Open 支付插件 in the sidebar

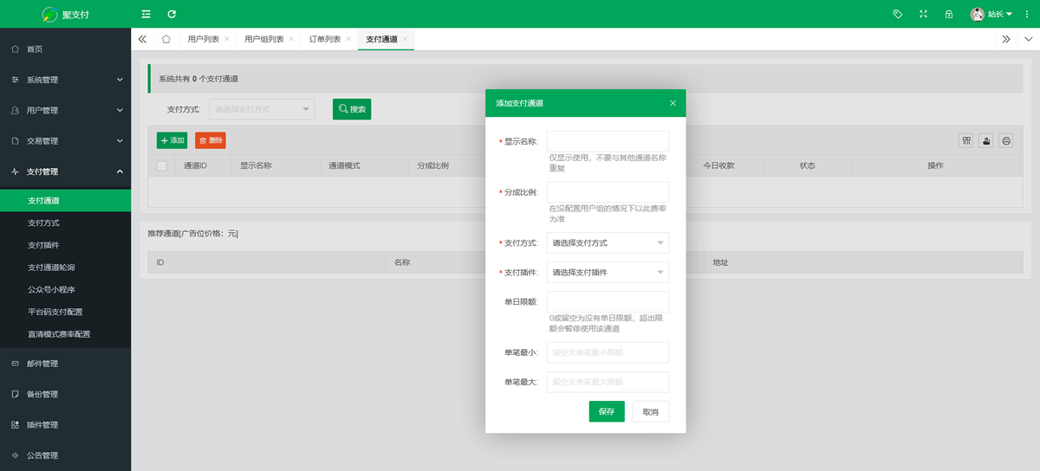(65, 245)
